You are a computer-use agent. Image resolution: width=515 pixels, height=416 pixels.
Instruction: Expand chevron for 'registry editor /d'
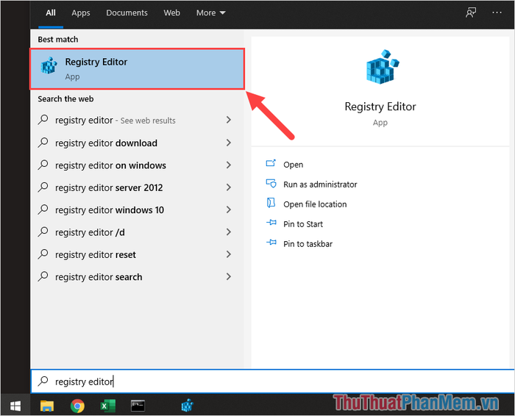(x=229, y=232)
